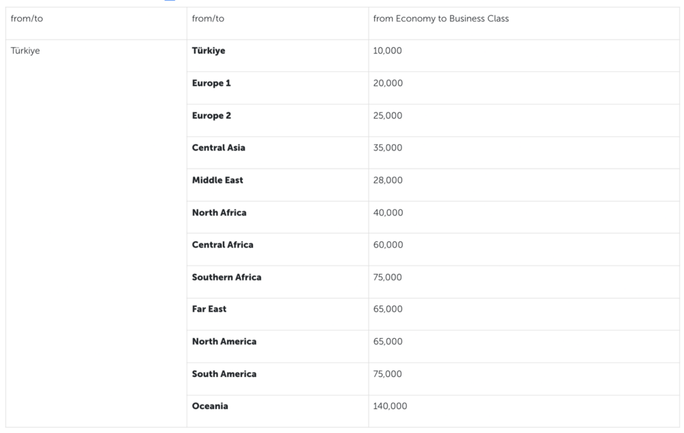Click the Europe 2 destination cell
Image resolution: width=684 pixels, height=433 pixels.
tap(211, 116)
